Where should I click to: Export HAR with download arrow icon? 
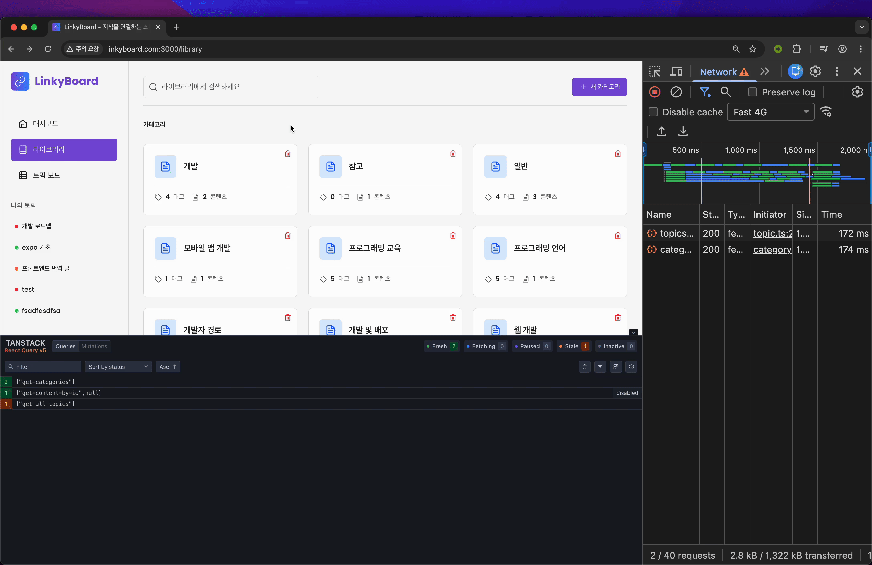tap(683, 131)
